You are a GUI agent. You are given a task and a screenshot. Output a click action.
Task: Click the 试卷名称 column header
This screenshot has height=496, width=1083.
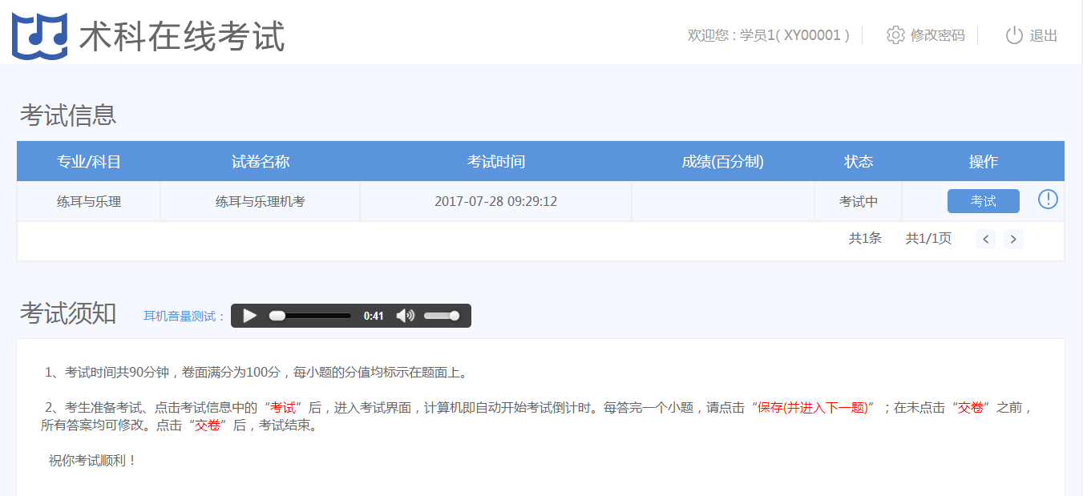click(261, 162)
